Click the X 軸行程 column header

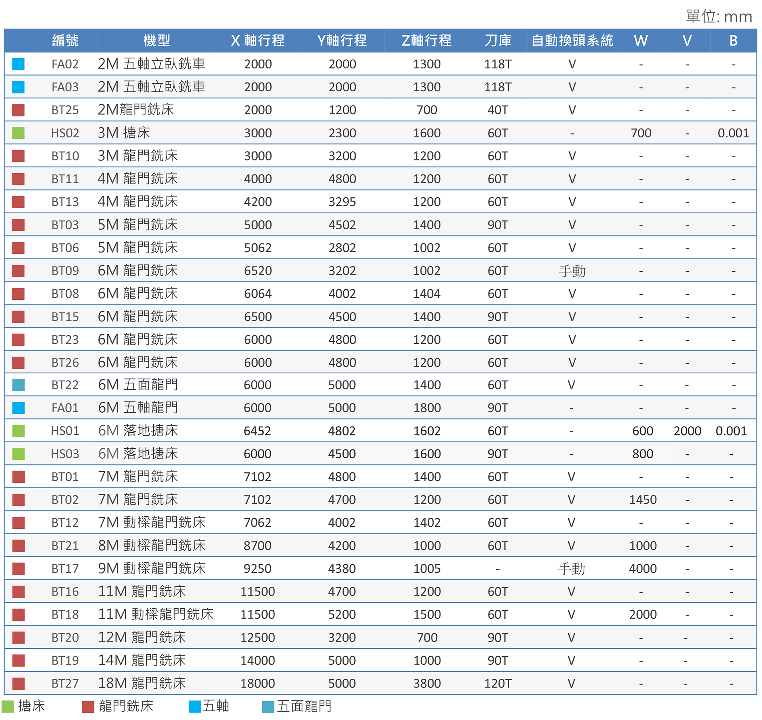[x=258, y=40]
